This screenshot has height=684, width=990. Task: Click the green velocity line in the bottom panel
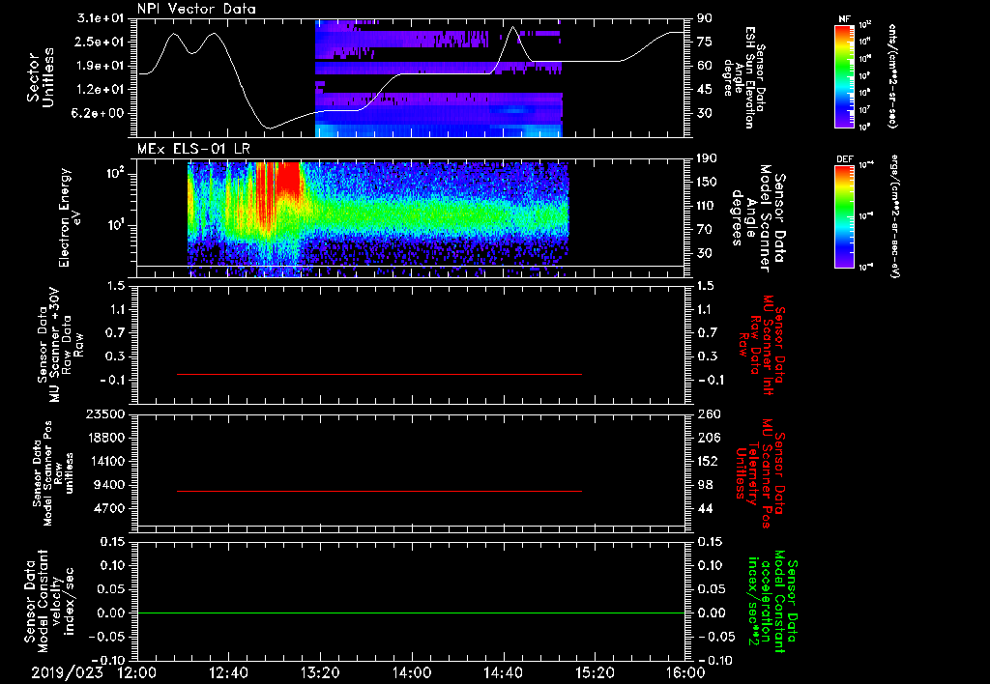[411, 613]
